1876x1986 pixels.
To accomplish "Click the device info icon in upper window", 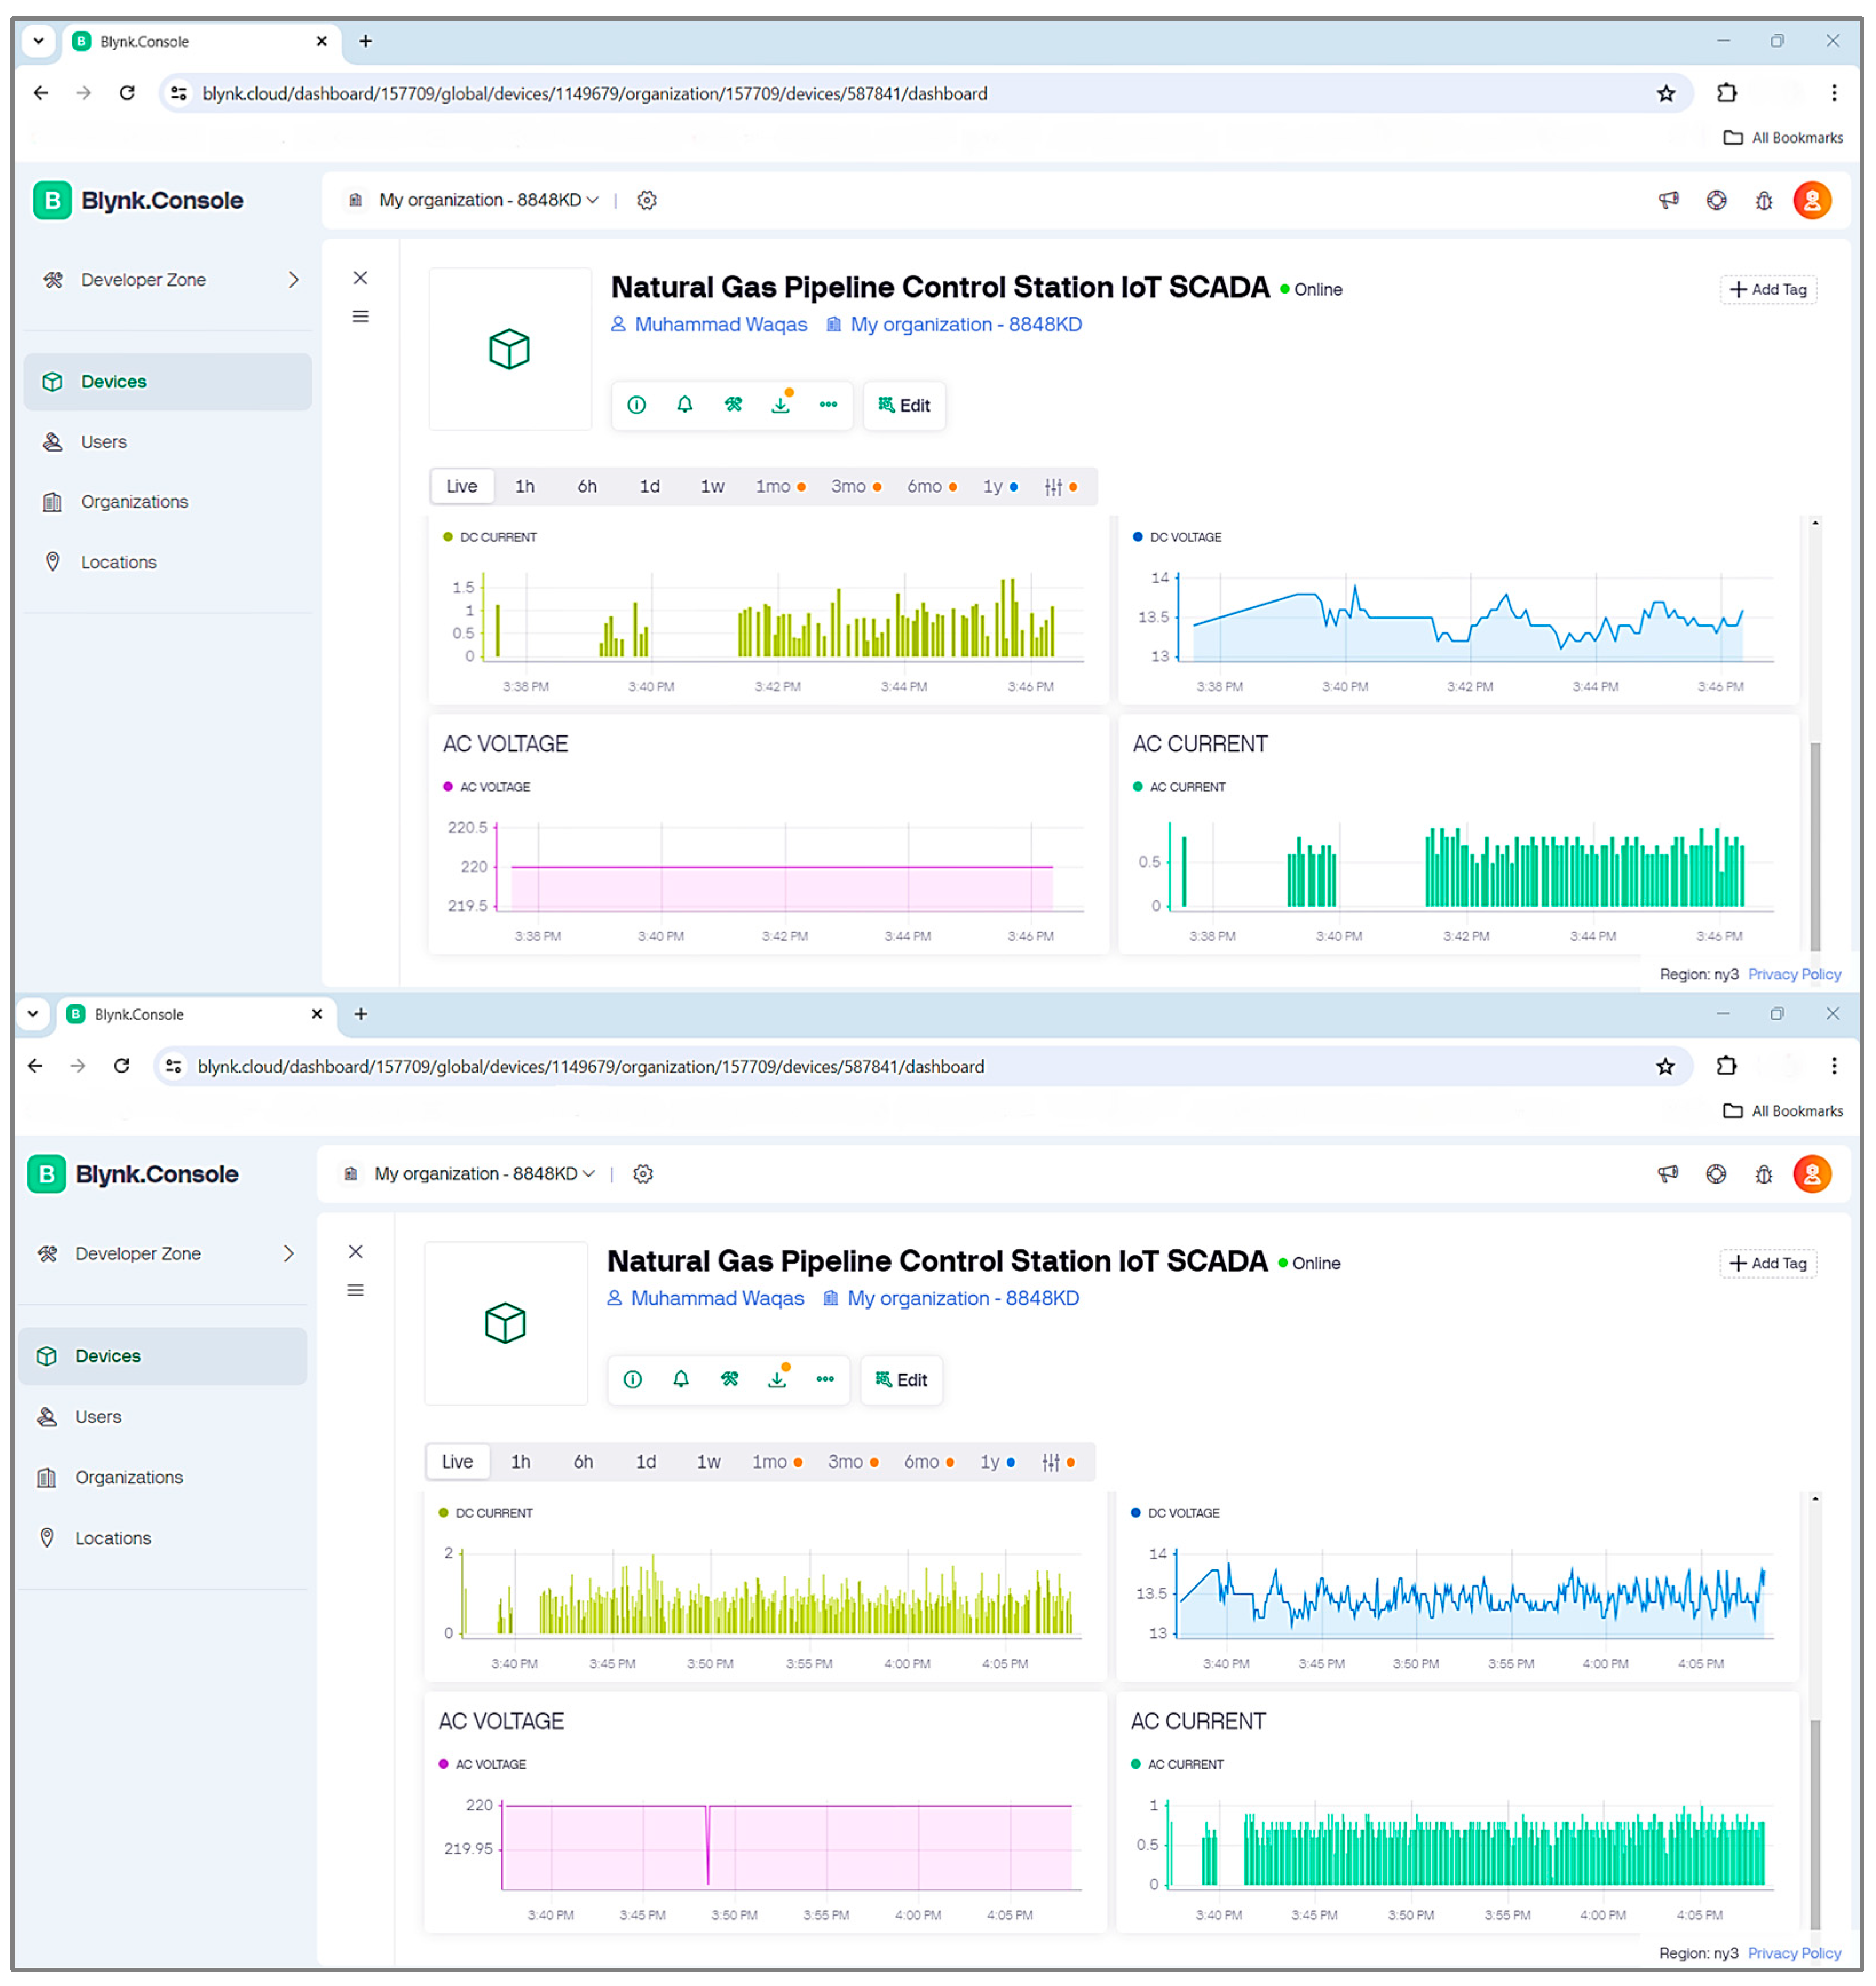I will click(636, 405).
